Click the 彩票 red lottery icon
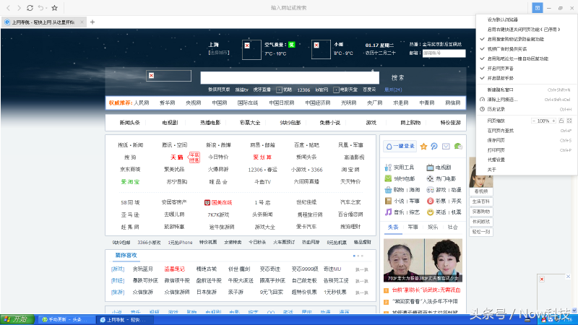Image resolution: width=578 pixels, height=325 pixels. 430,201
